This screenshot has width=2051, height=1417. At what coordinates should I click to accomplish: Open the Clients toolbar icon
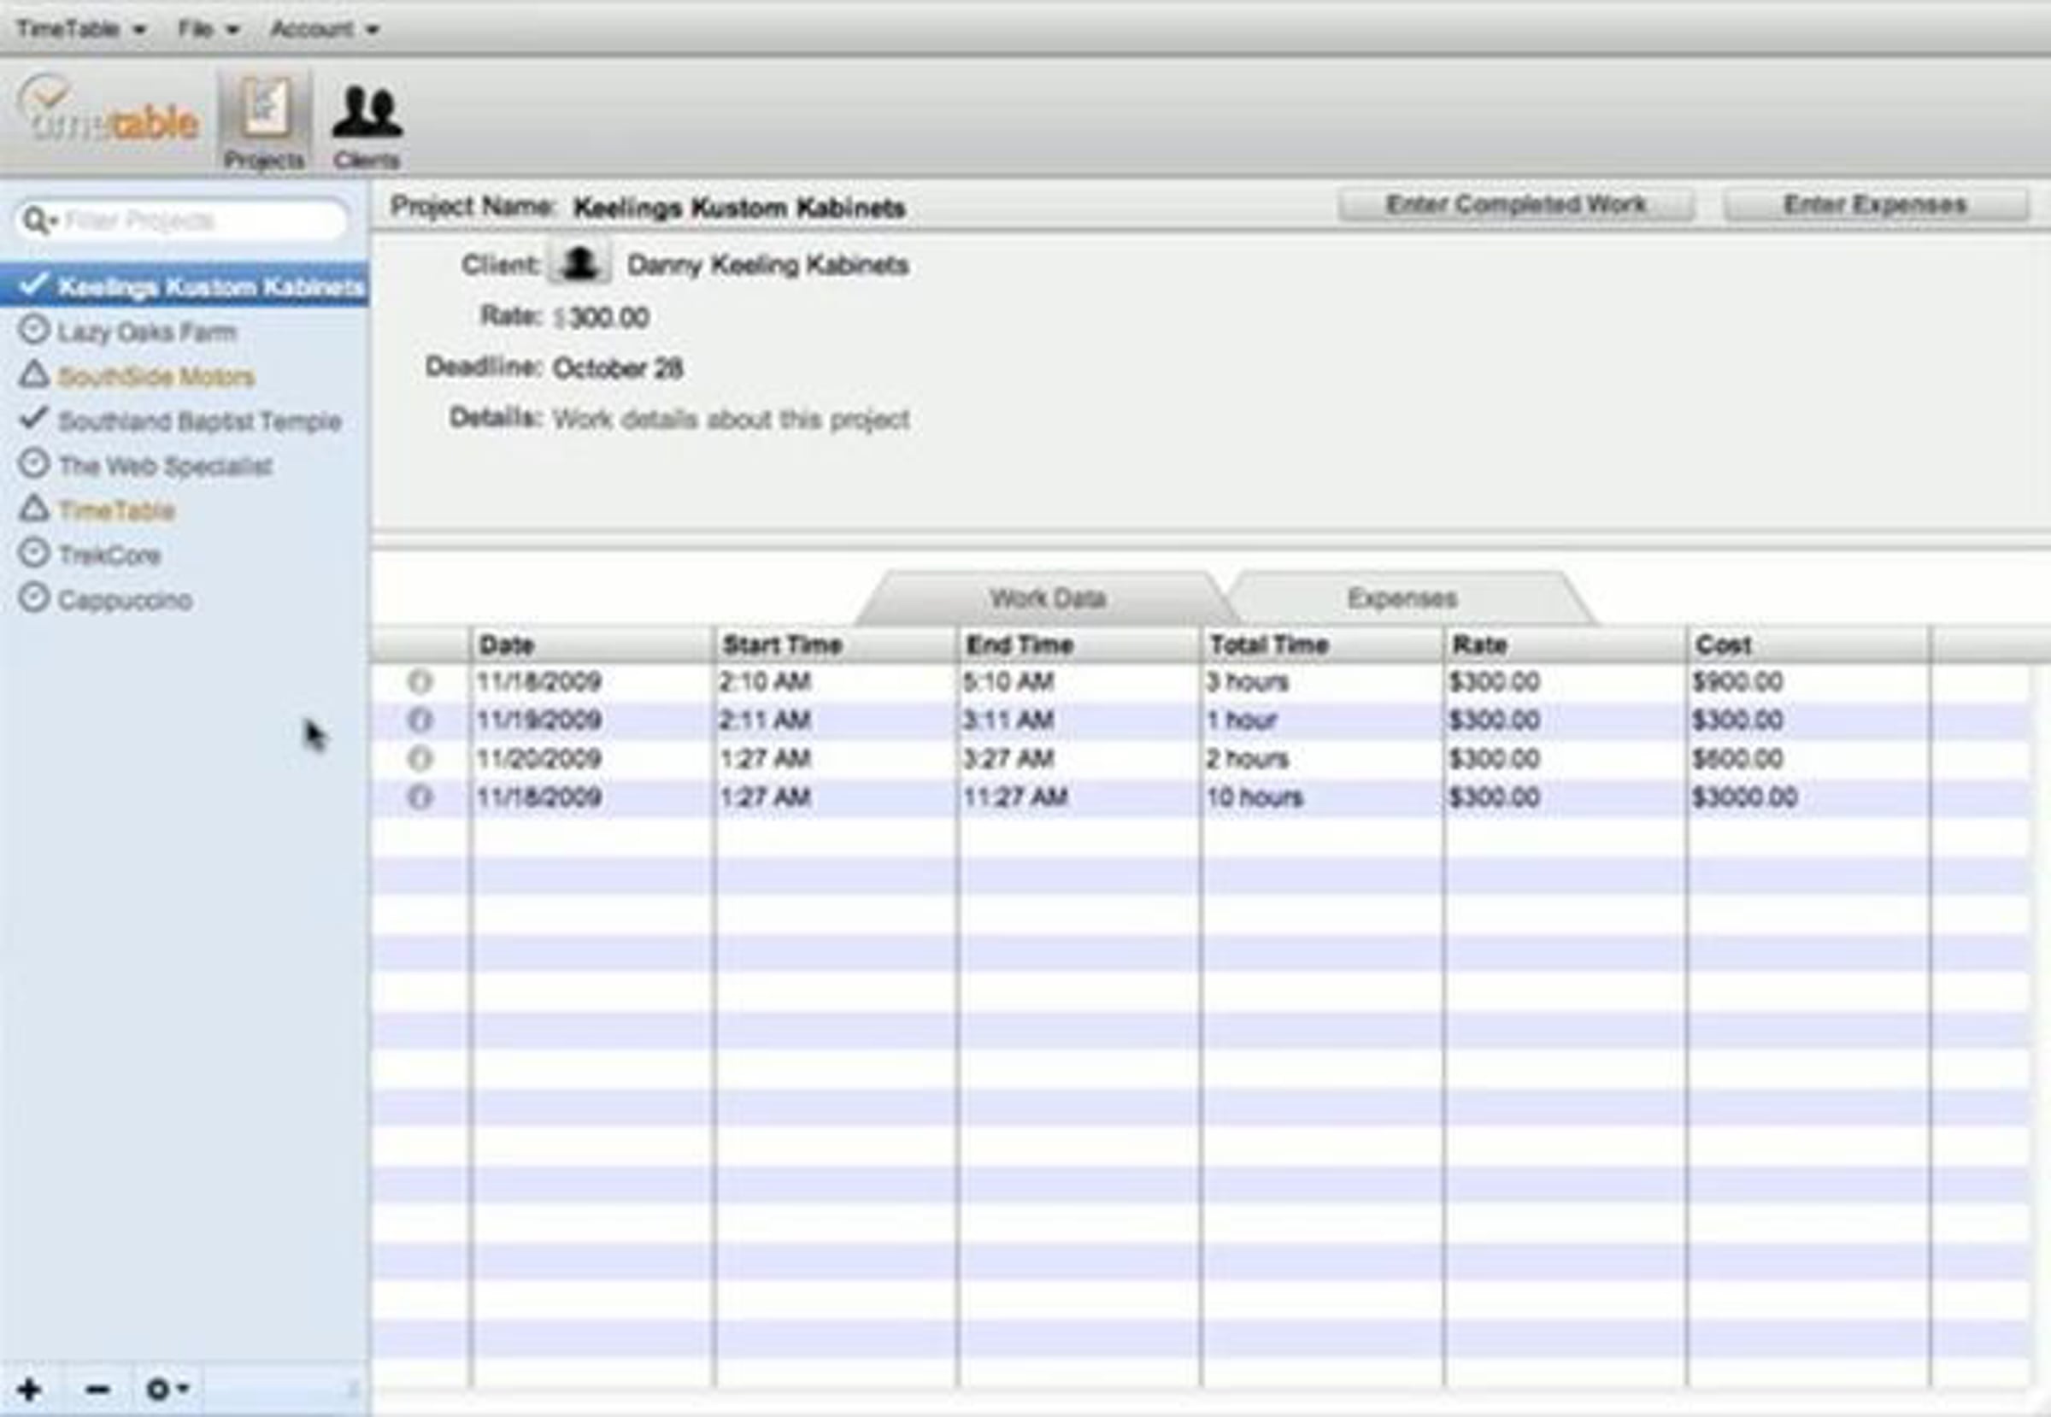367,123
